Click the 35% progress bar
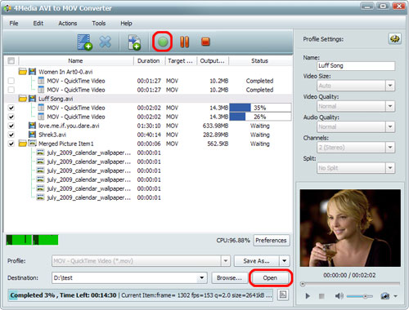 tap(260, 108)
